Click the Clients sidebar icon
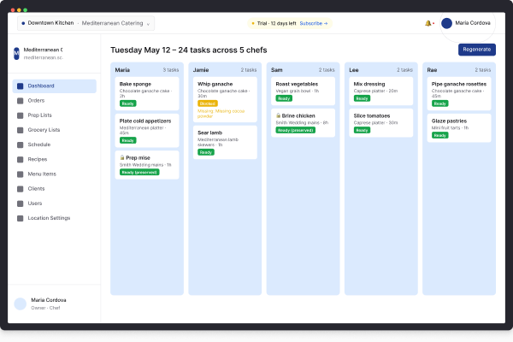513x342 pixels. tap(21, 189)
